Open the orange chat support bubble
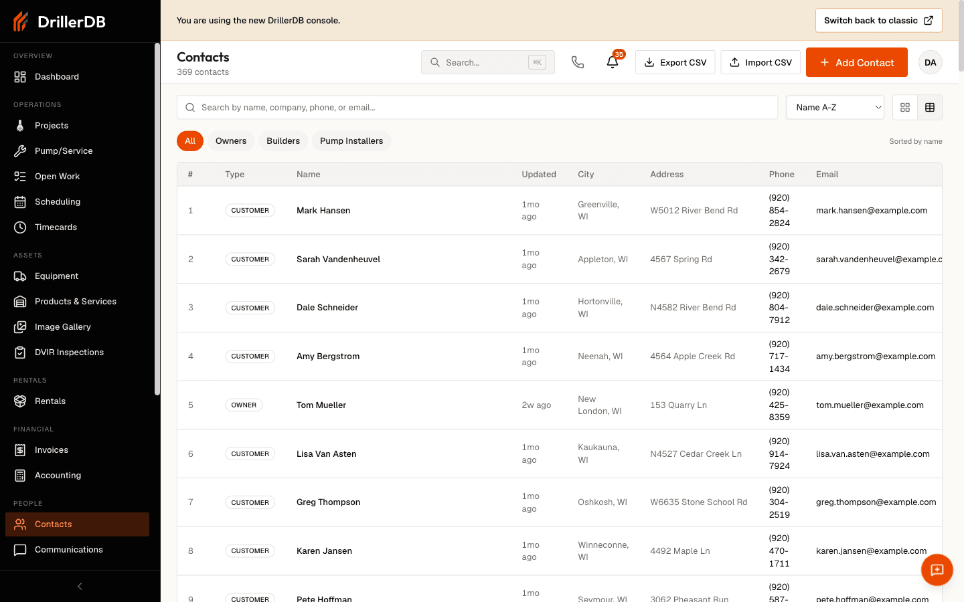 937,570
